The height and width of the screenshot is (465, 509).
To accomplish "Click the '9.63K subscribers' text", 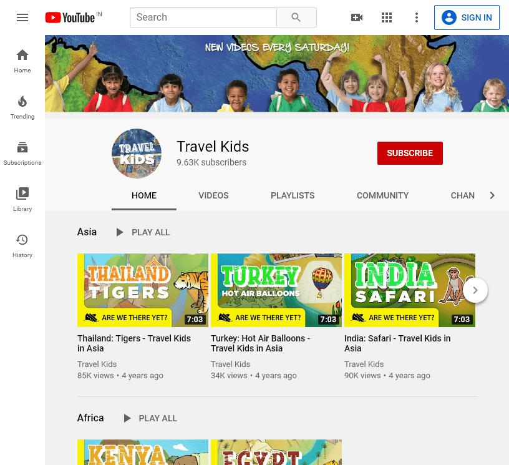I will point(211,162).
